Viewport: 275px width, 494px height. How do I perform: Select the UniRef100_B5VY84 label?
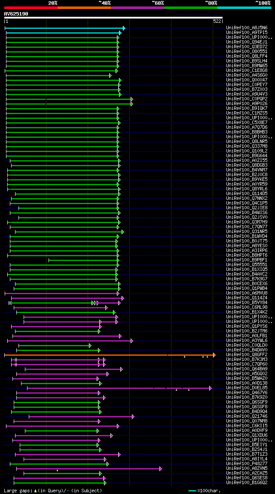tap(247, 302)
